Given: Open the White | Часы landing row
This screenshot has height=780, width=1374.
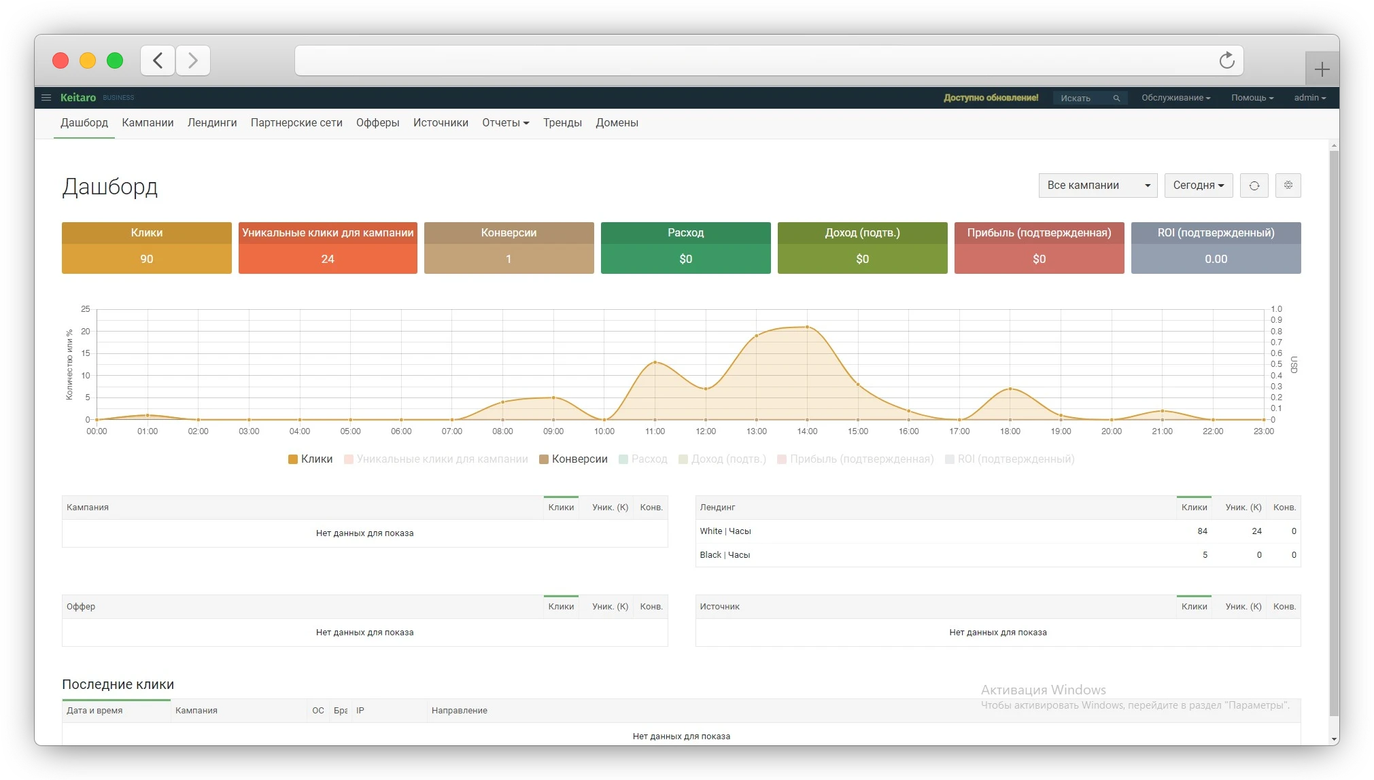Looking at the screenshot, I should [725, 531].
